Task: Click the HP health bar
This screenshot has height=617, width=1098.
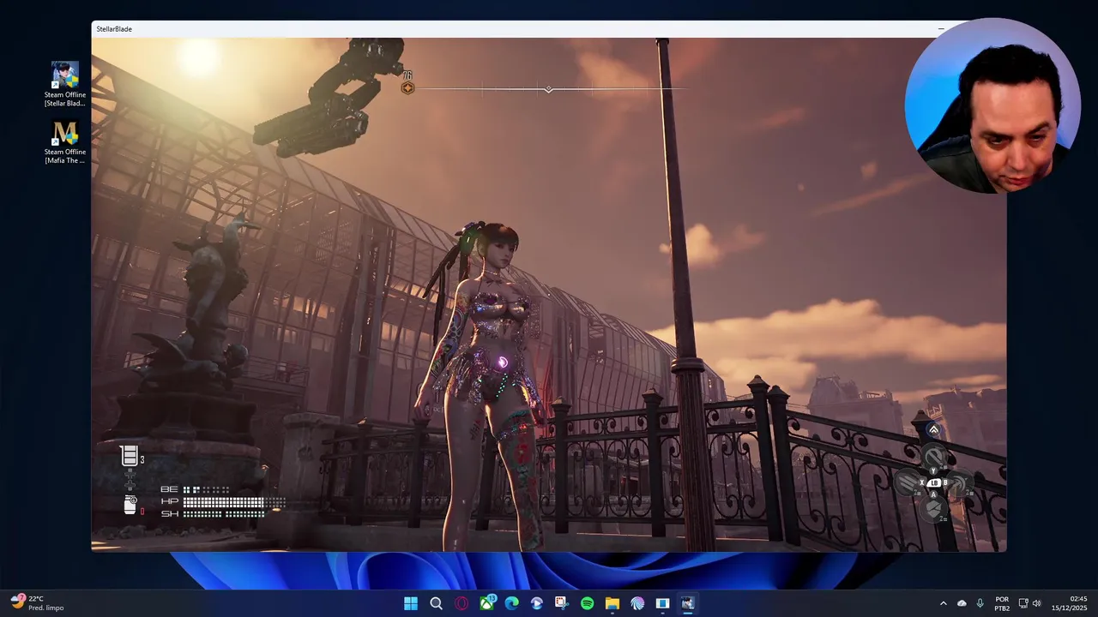Action: (234, 501)
